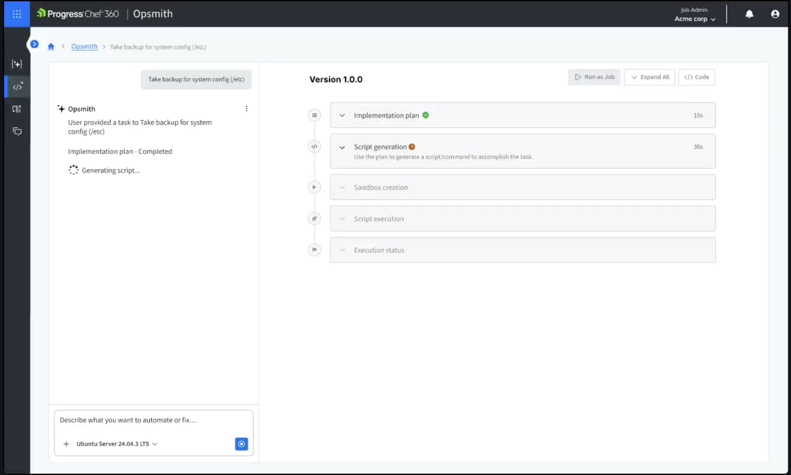Click the 36s duration on Script generation

pos(698,147)
